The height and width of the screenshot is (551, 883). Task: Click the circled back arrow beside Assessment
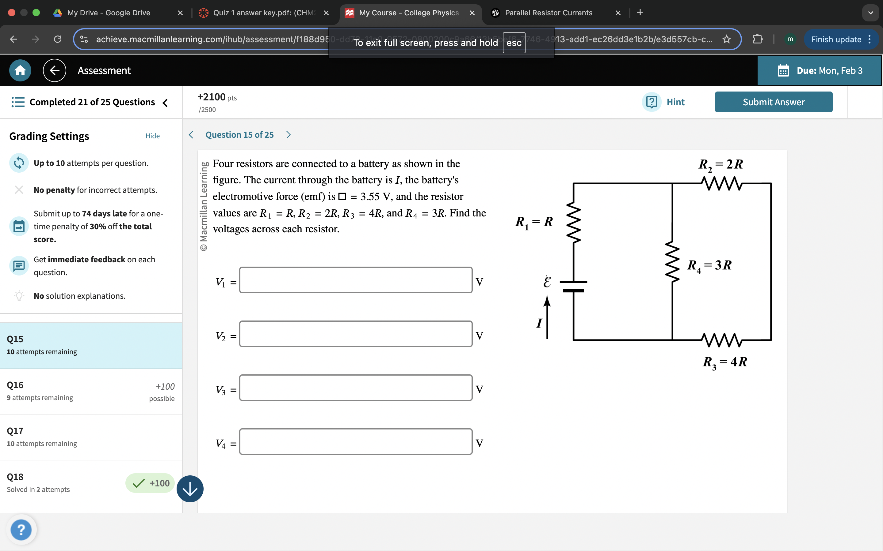(54, 70)
